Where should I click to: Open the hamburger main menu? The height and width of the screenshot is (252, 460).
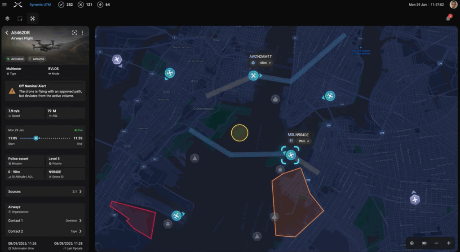pos(4,5)
